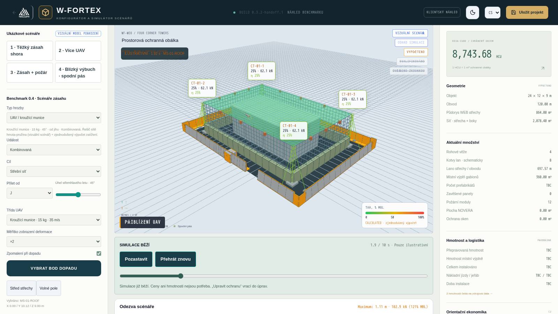Click Kvalifikováno badge

(x=412, y=61)
